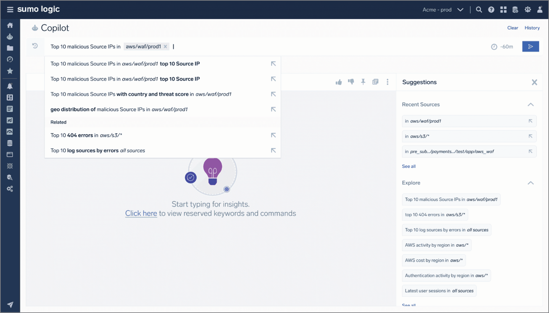Pin the Copilot response
Screen dimensions: 549x313
[363, 82]
